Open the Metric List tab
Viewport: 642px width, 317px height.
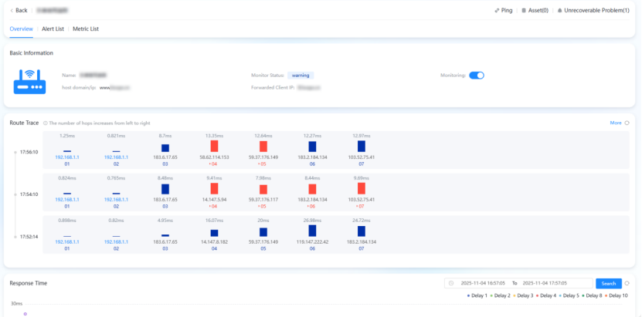tap(86, 29)
